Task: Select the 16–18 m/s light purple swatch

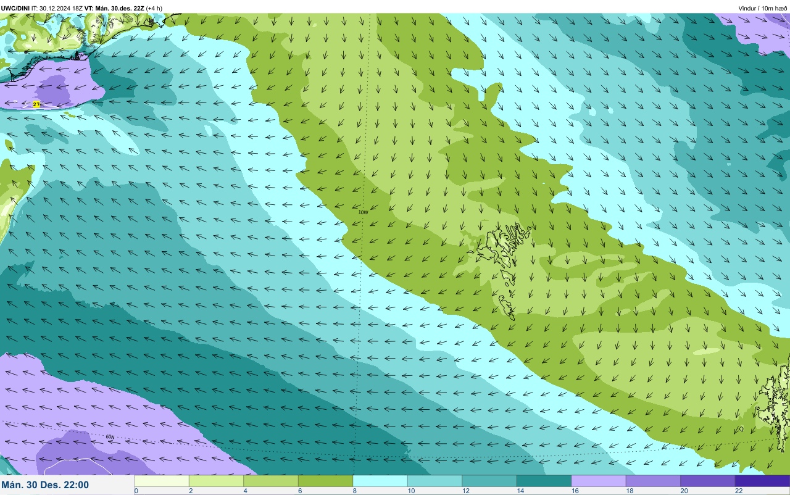Action: (599, 481)
